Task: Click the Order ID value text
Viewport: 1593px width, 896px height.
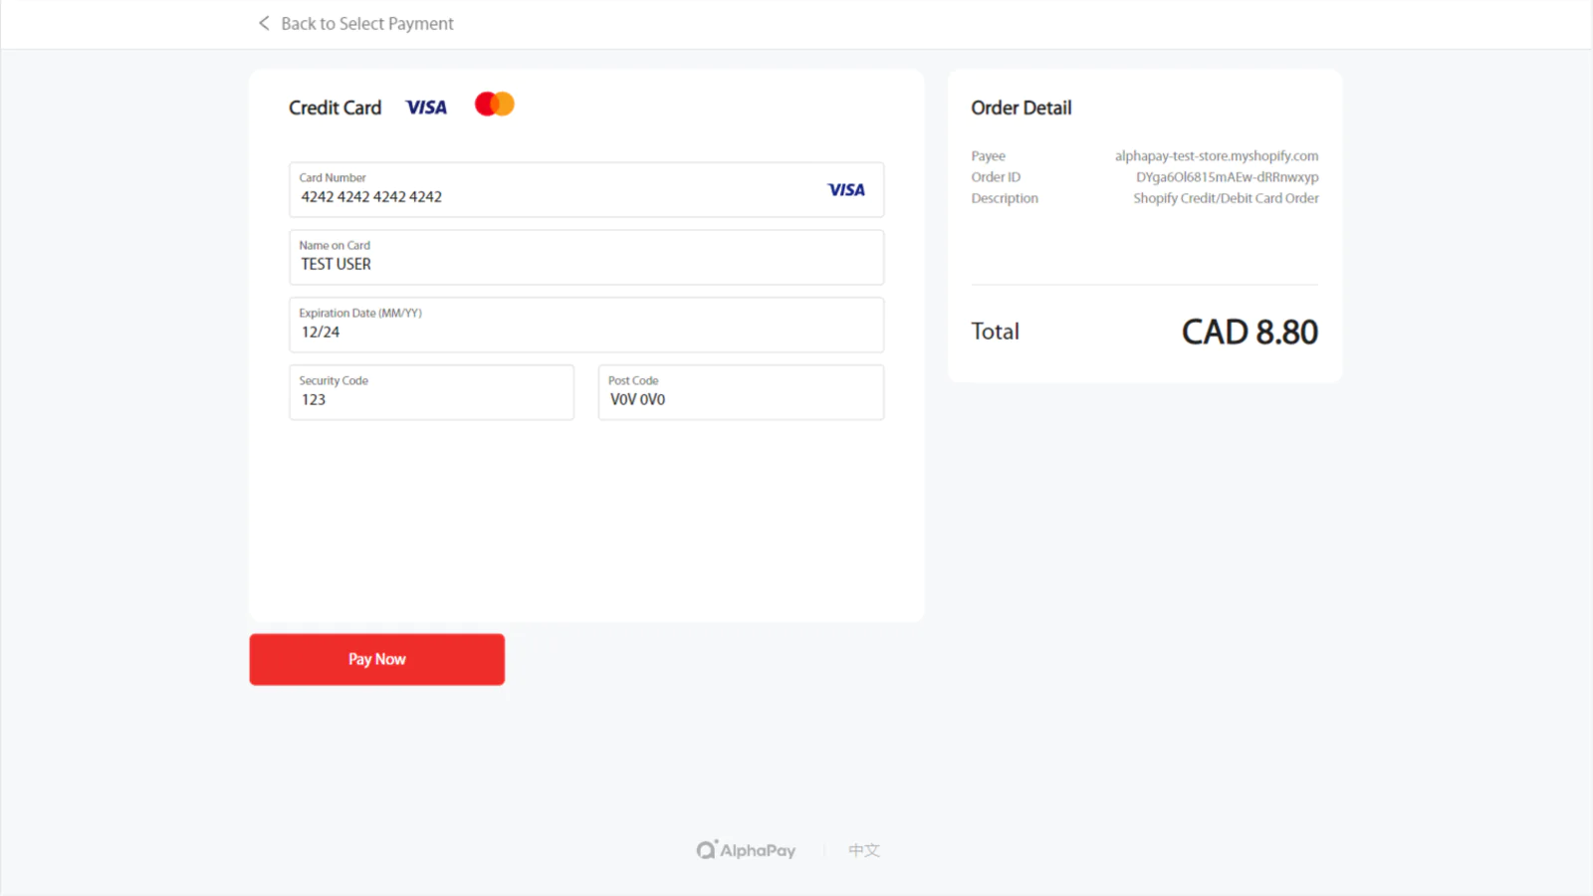Action: click(1228, 177)
